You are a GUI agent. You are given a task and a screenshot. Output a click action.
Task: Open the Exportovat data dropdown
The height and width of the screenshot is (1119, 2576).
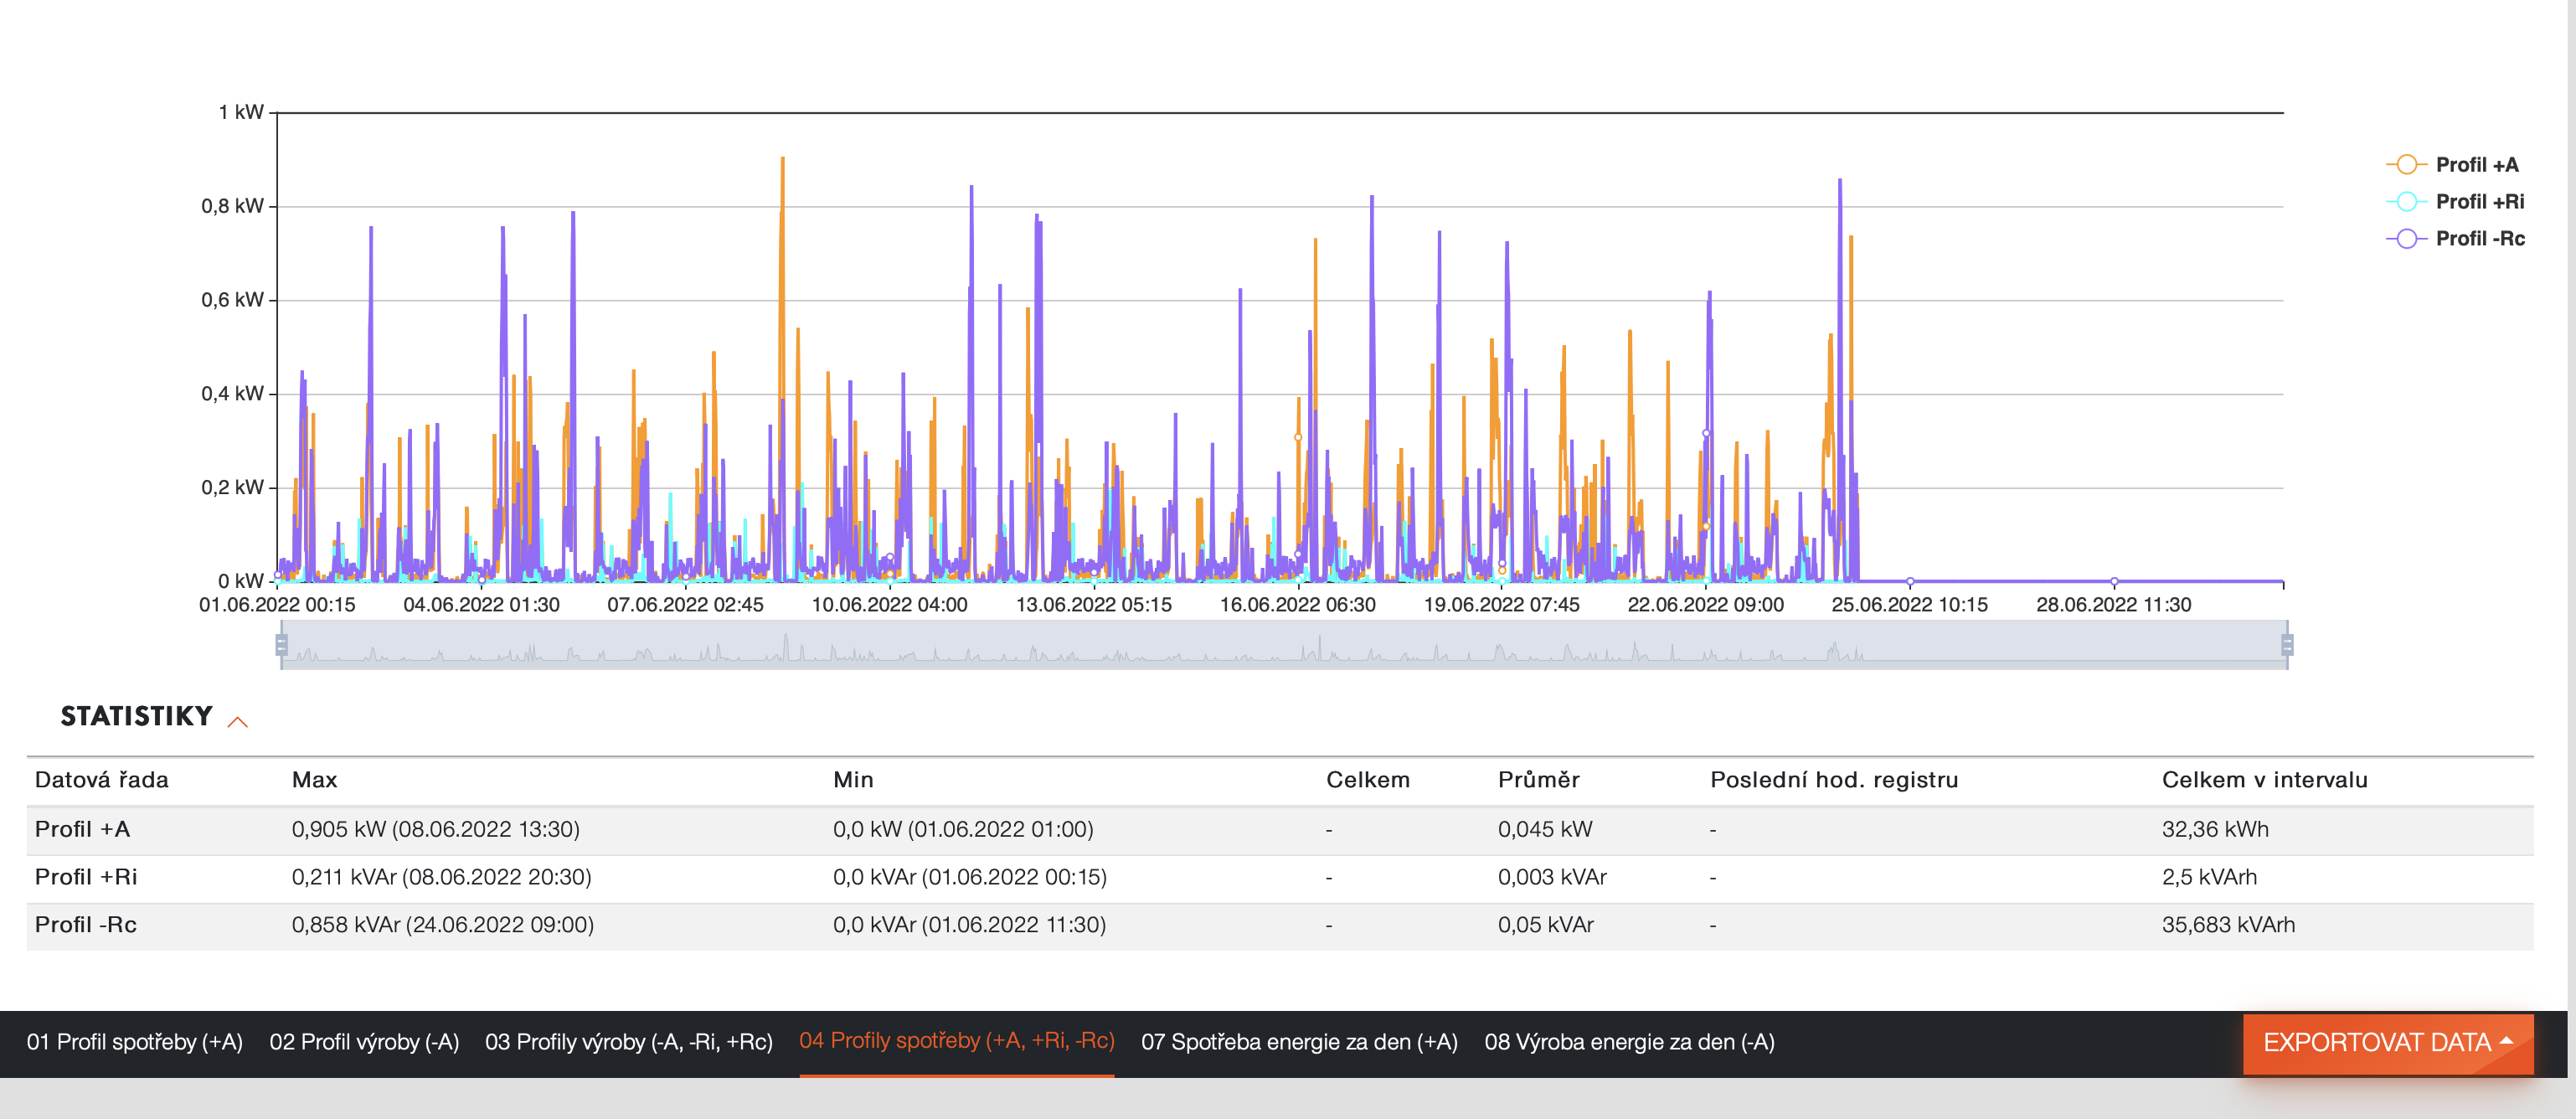(x=2387, y=1043)
